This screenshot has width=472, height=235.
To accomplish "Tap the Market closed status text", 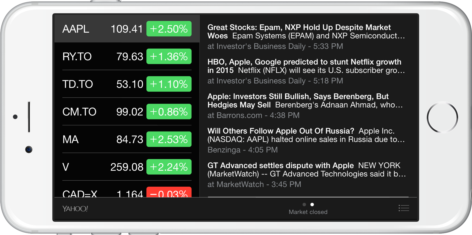I will [x=308, y=212].
